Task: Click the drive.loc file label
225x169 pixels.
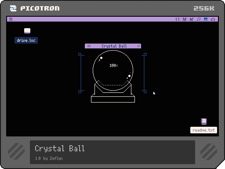Action: 26,40
